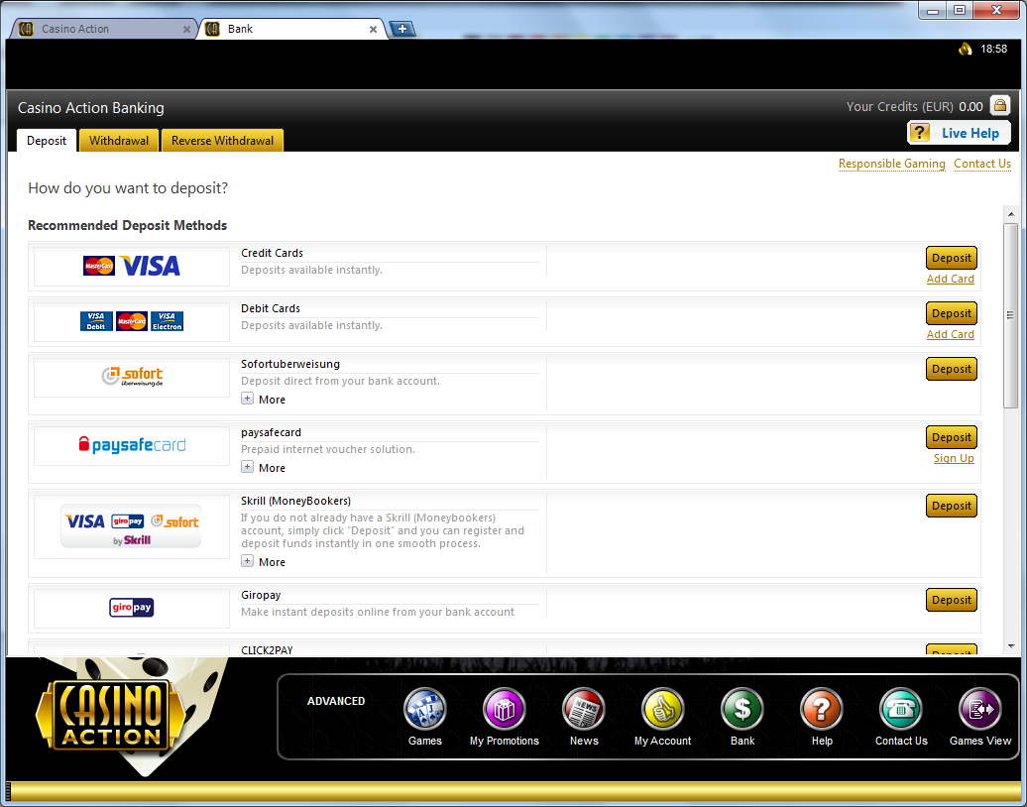Viewport: 1027px width, 807px height.
Task: Click the 'Giropay' method title
Action: coord(261,595)
